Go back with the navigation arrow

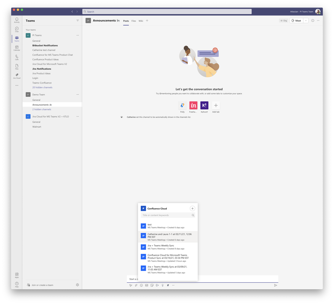tap(72, 11)
